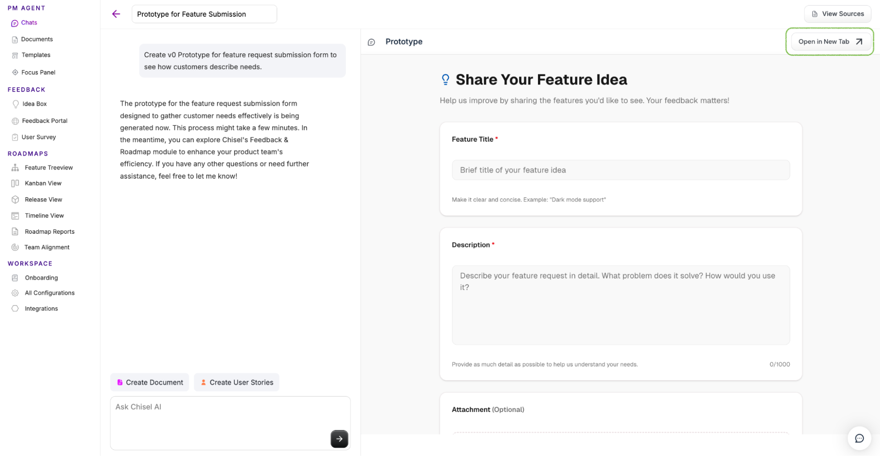Open the Timeline View
Viewport: 880px width, 456px height.
click(x=44, y=216)
